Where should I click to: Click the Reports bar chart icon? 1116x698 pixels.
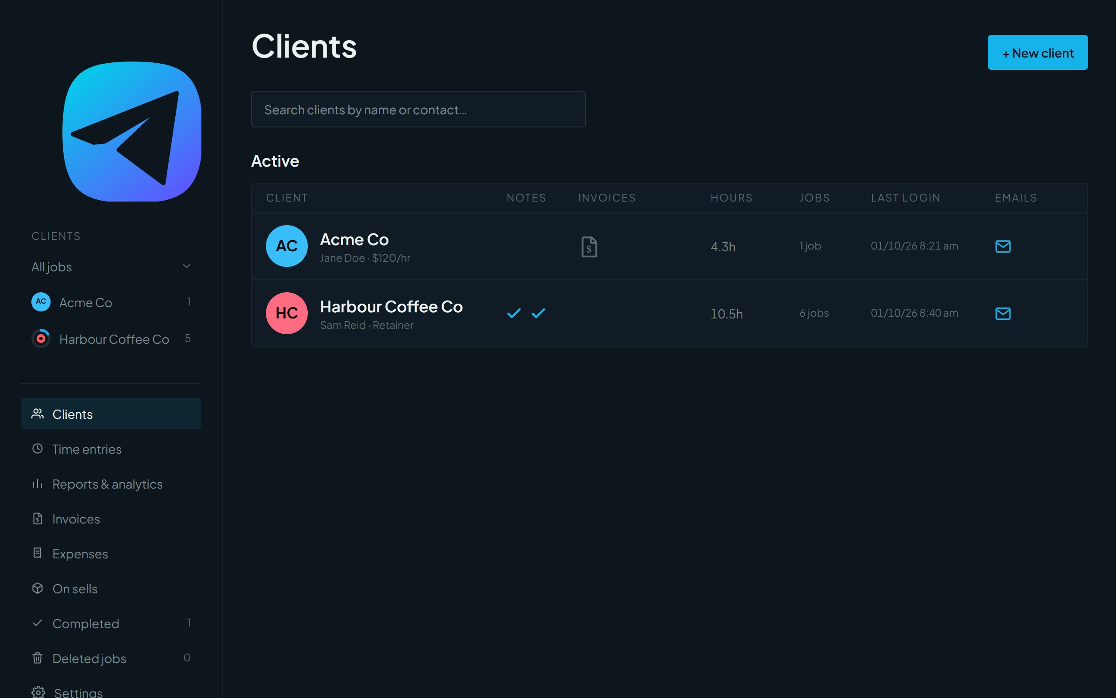[37, 484]
